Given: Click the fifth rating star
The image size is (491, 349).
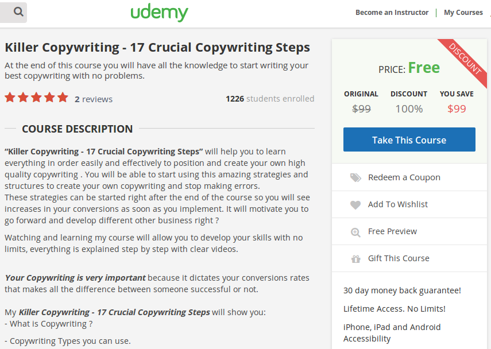Looking at the screenshot, I should (63, 98).
